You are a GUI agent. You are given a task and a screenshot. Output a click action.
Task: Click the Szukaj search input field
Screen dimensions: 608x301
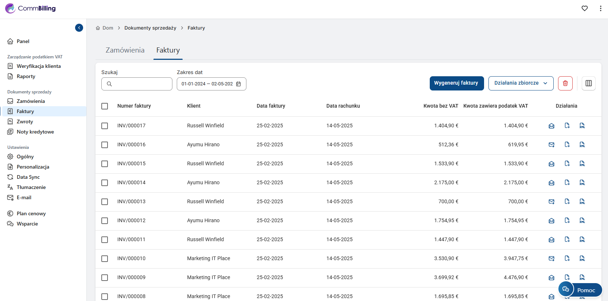pyautogui.click(x=141, y=84)
